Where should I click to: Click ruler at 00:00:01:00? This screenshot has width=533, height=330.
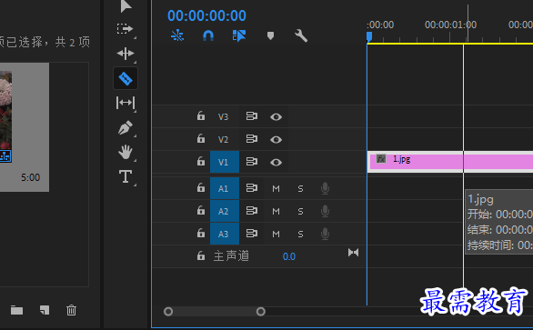[x=450, y=25]
